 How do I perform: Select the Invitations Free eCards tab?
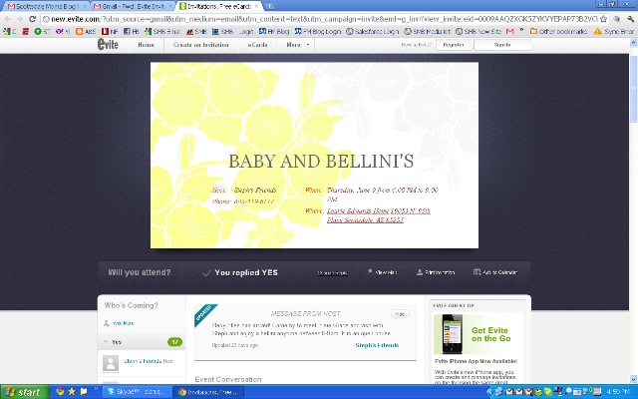(x=217, y=6)
